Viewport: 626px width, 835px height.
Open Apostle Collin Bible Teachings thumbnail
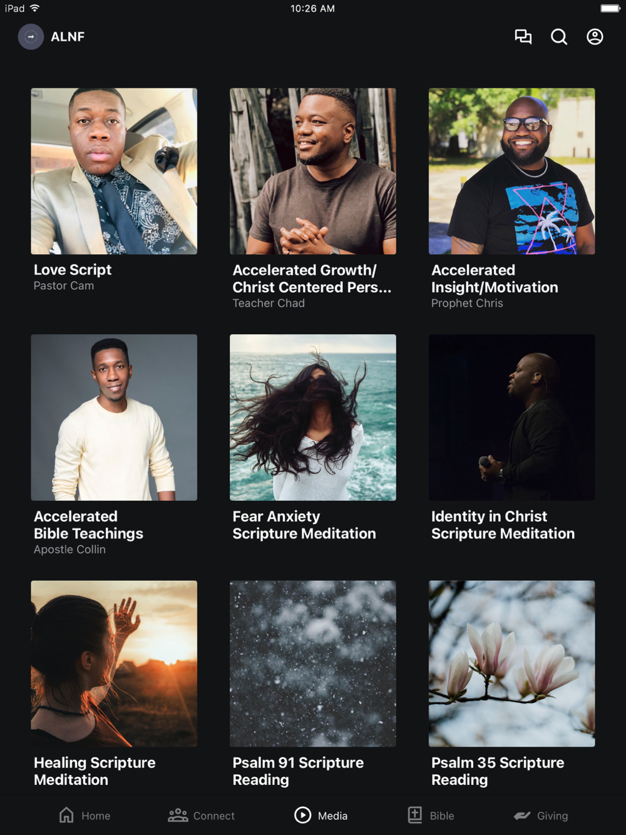(x=114, y=417)
